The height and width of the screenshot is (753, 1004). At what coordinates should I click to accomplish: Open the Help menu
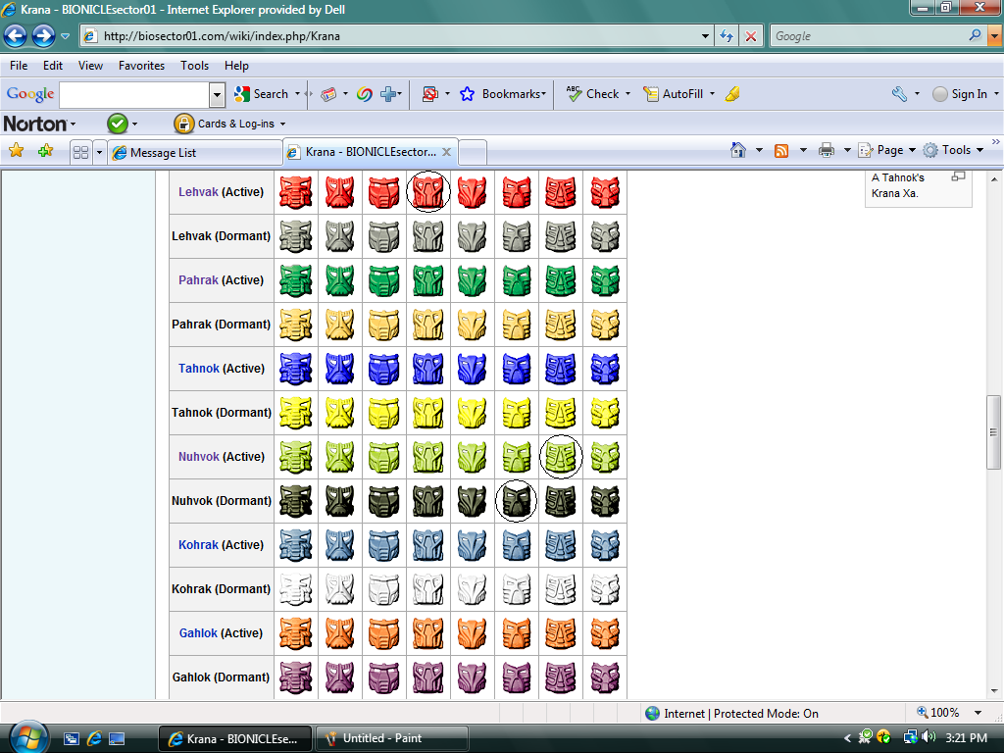tap(236, 66)
